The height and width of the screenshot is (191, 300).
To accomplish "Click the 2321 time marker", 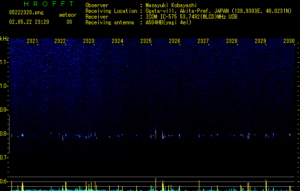I will click(32, 41).
